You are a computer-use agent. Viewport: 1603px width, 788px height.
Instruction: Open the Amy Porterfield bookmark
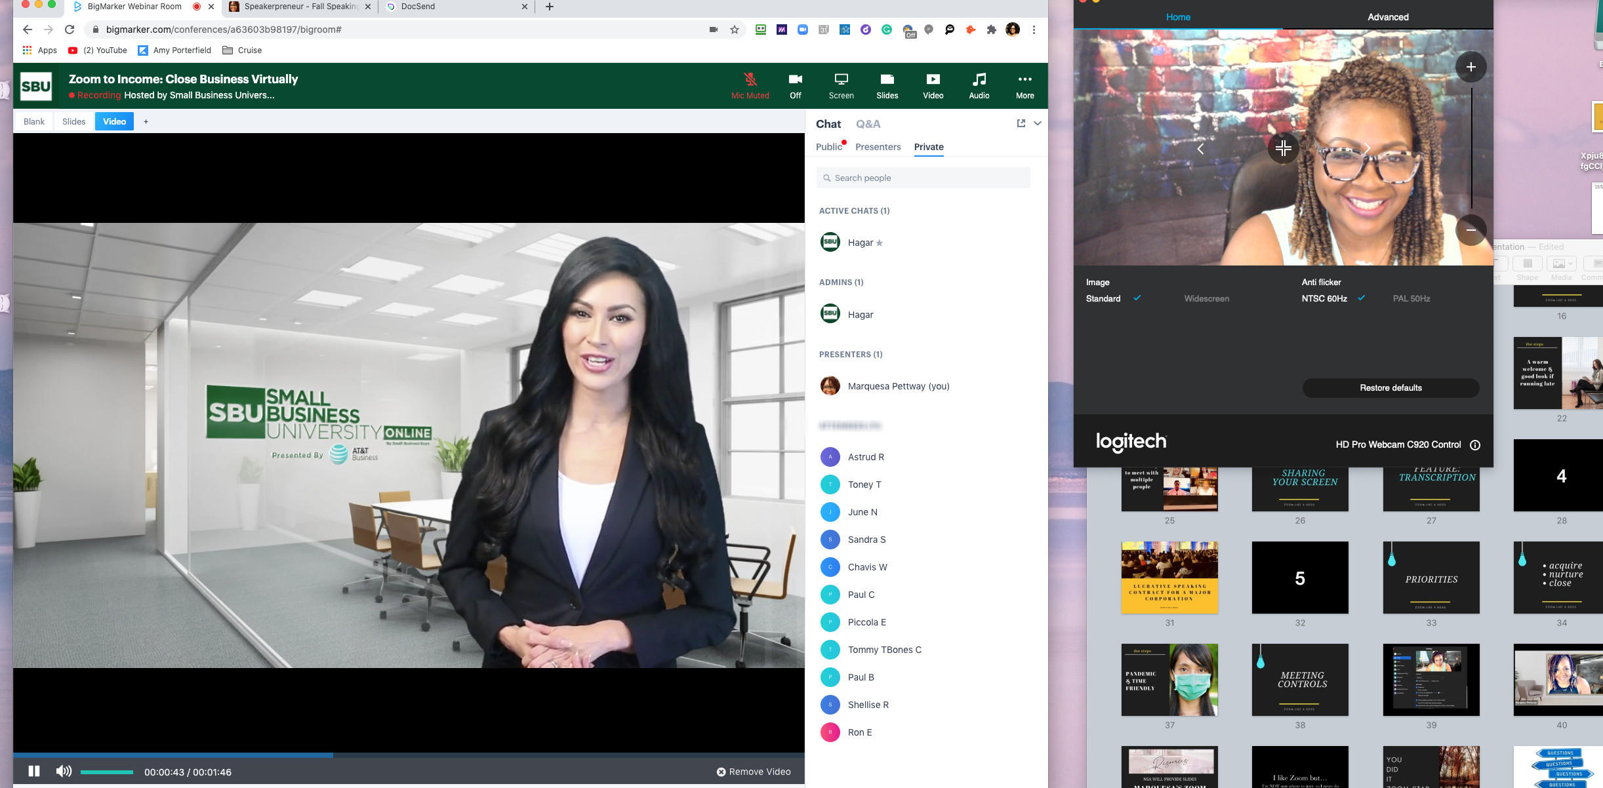click(175, 50)
